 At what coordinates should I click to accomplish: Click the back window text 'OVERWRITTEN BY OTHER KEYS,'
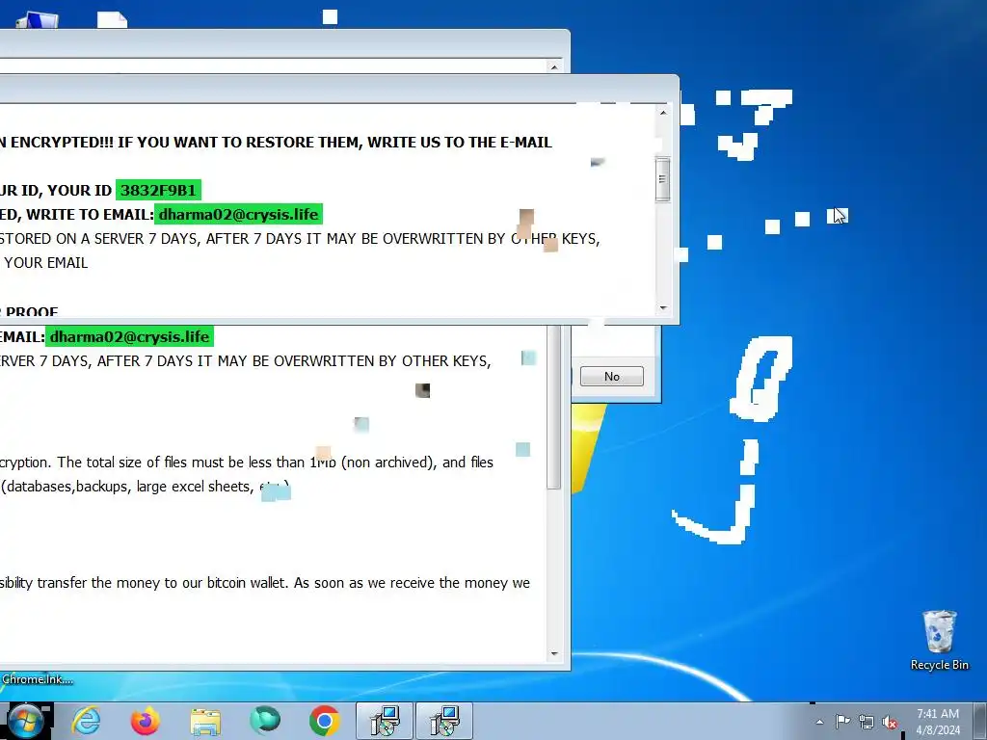(382, 360)
